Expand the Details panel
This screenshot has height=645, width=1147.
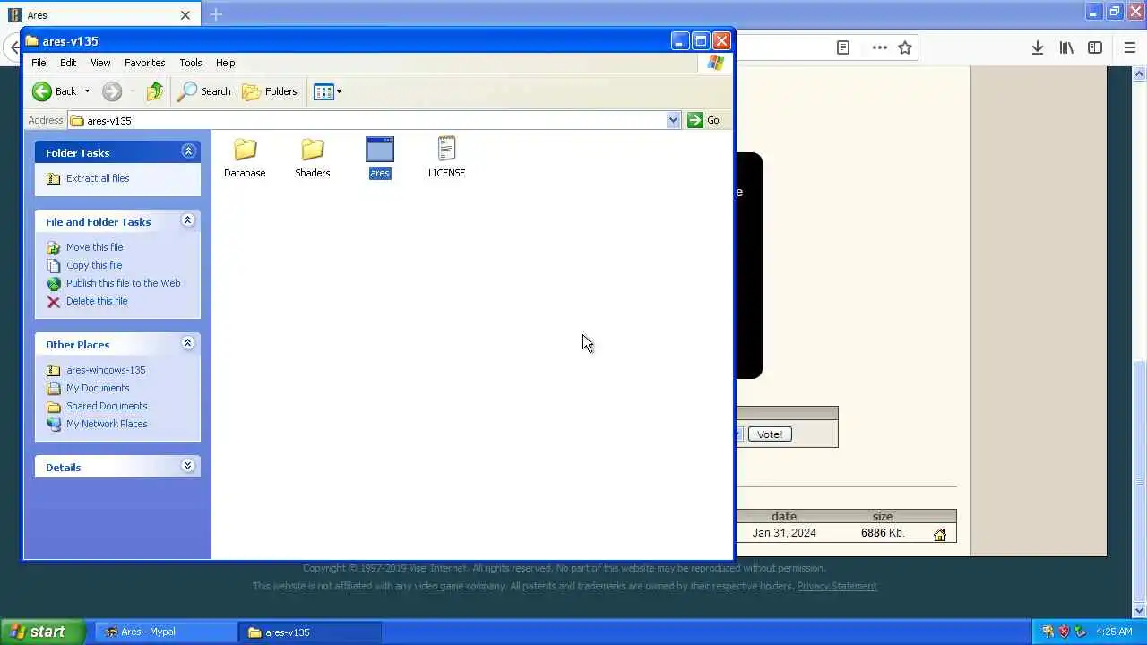(x=188, y=466)
